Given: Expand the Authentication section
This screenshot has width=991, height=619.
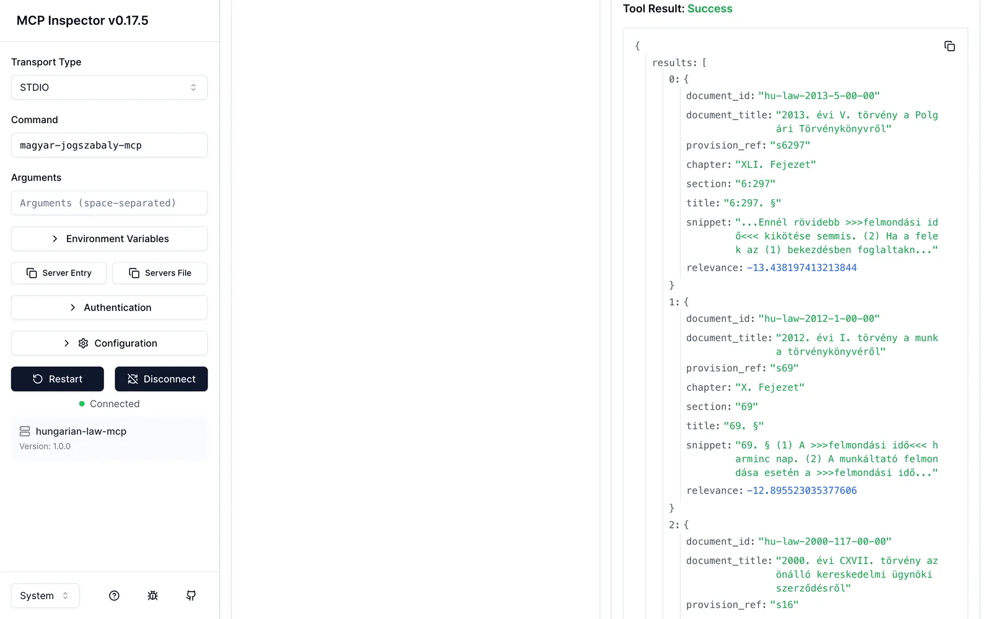Looking at the screenshot, I should 109,308.
